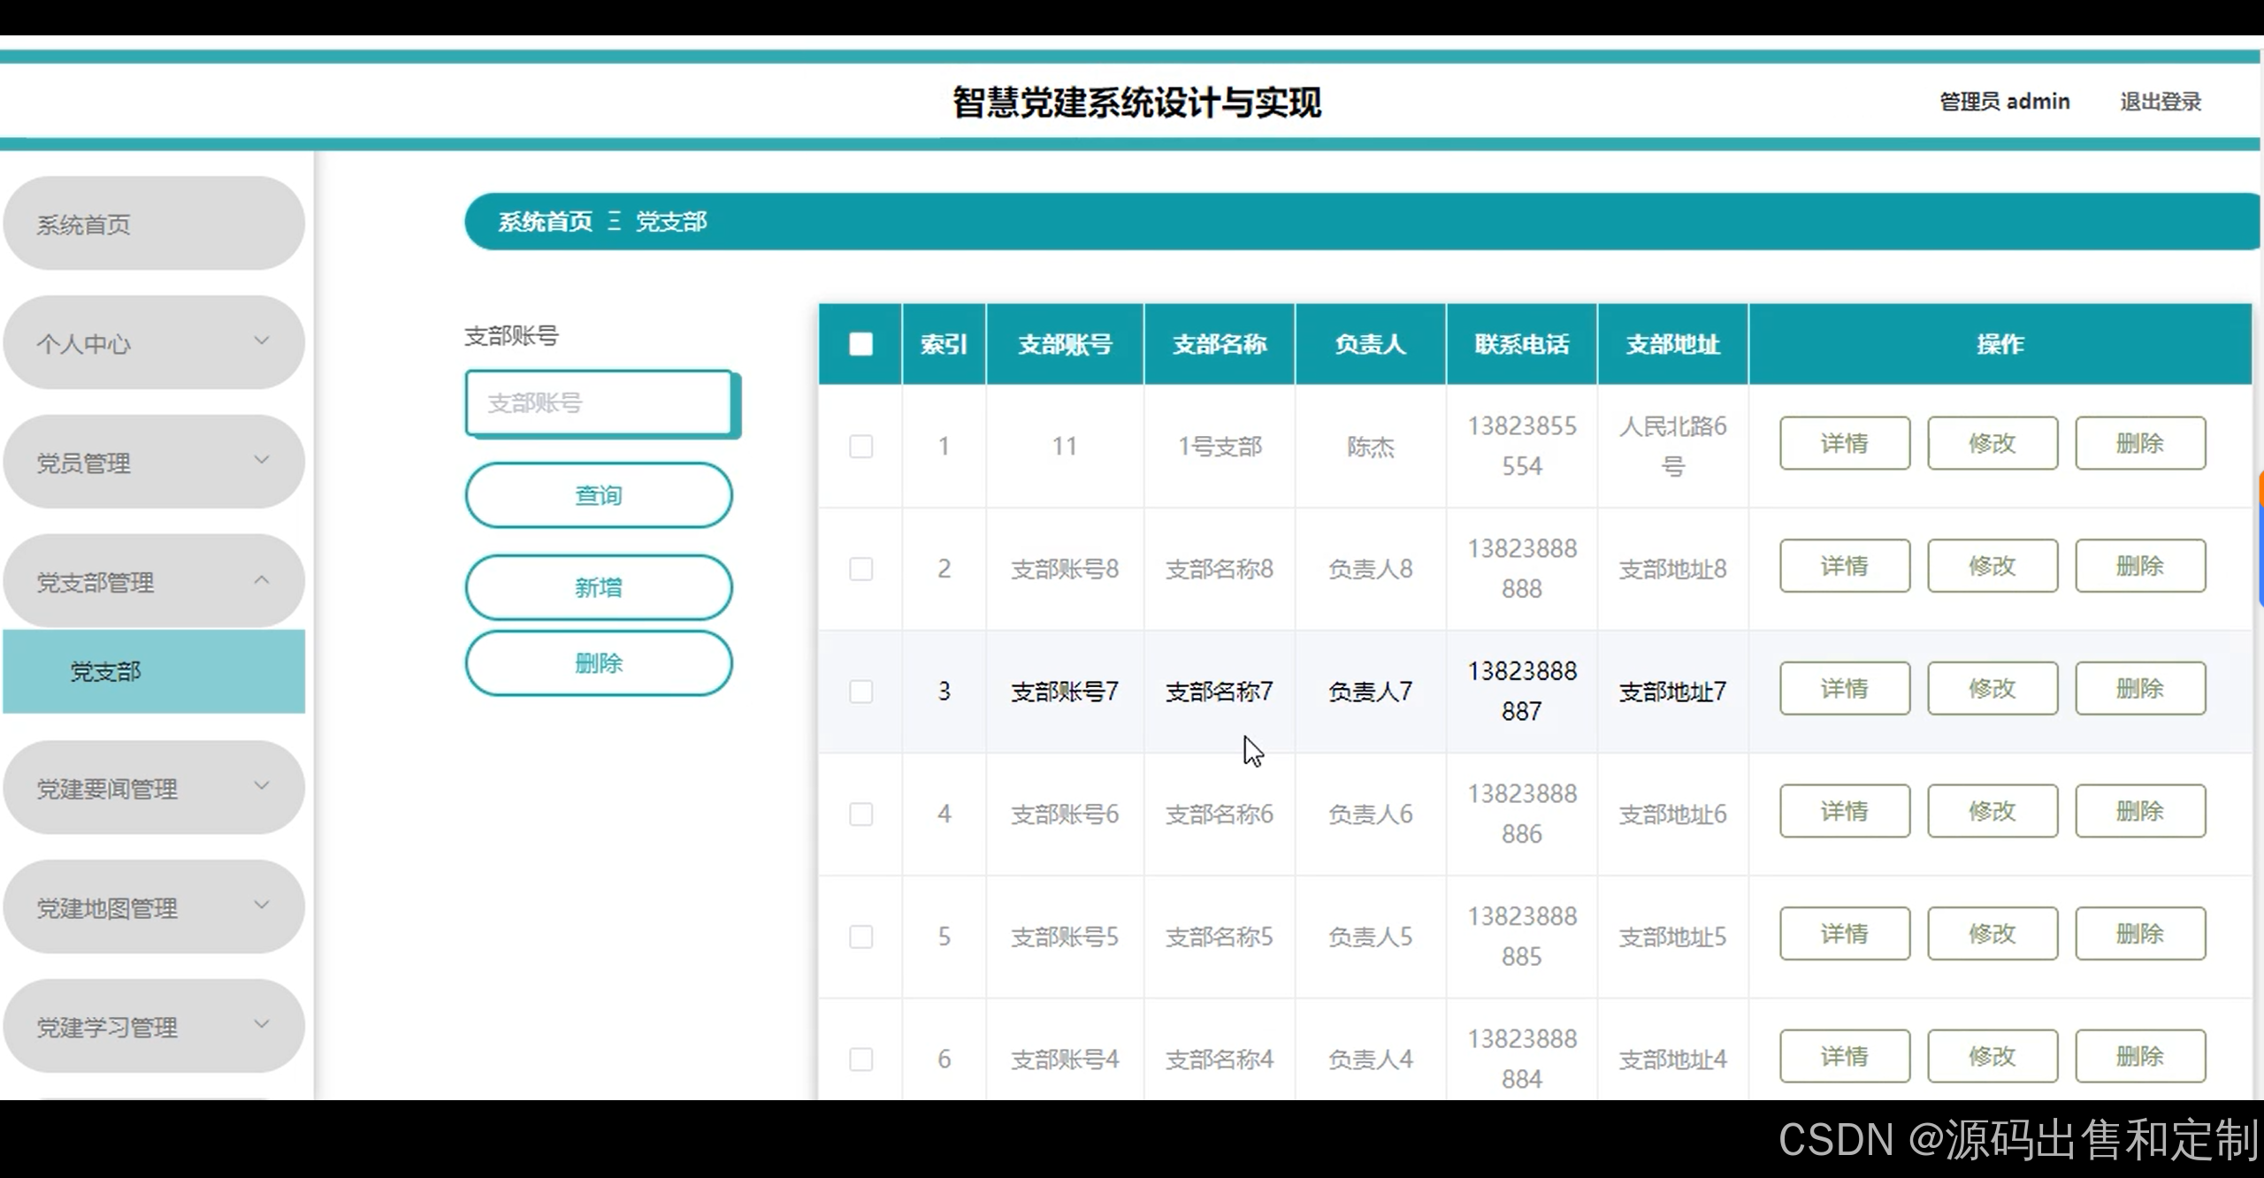
Task: Click the 查询 search button
Action: pos(599,495)
